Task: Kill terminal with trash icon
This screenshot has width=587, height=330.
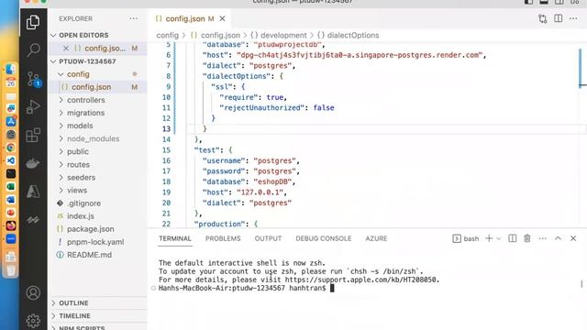Action: tap(527, 238)
